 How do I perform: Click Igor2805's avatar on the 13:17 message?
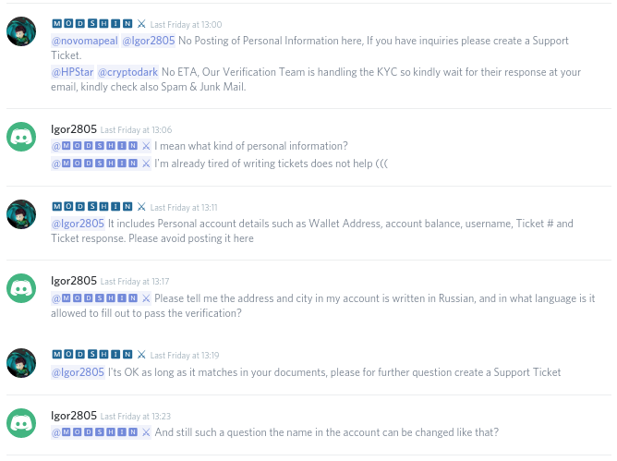click(x=21, y=288)
